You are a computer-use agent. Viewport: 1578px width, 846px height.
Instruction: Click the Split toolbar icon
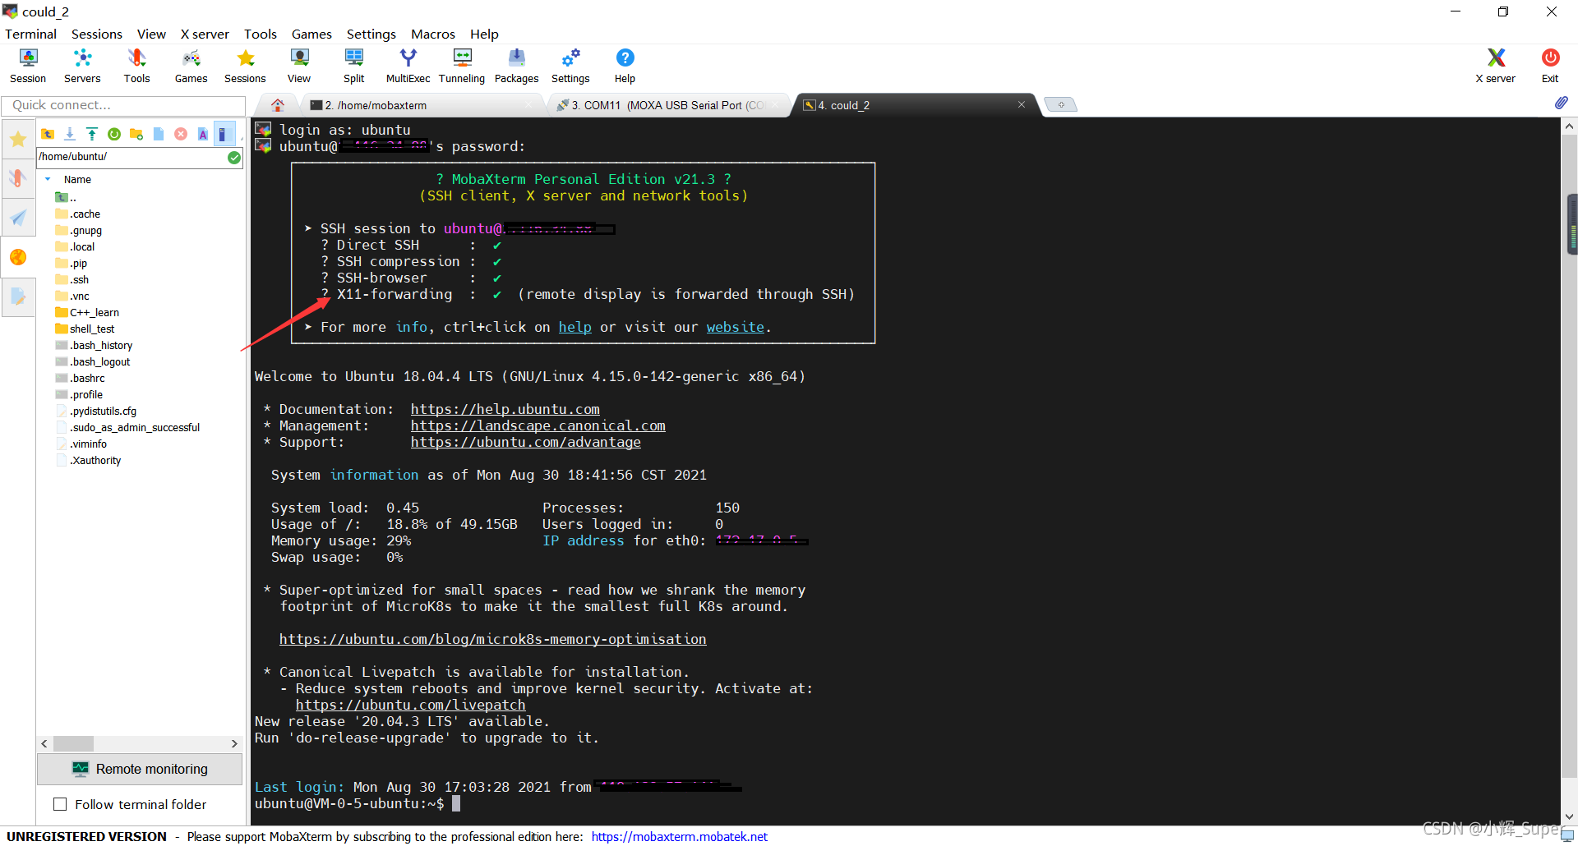[353, 66]
